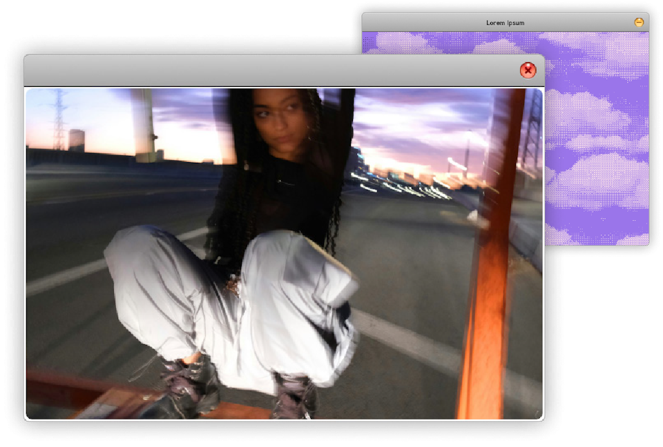Click the pale concrete pillar behind the person
Image resolution: width=663 pixels, height=447 pixels.
pyautogui.click(x=144, y=124)
